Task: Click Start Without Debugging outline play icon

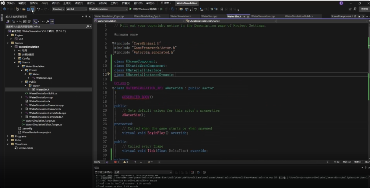Action: [162, 9]
